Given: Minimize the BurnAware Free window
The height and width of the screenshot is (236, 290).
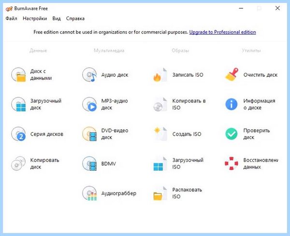Looking at the screenshot, I should (x=241, y=8).
